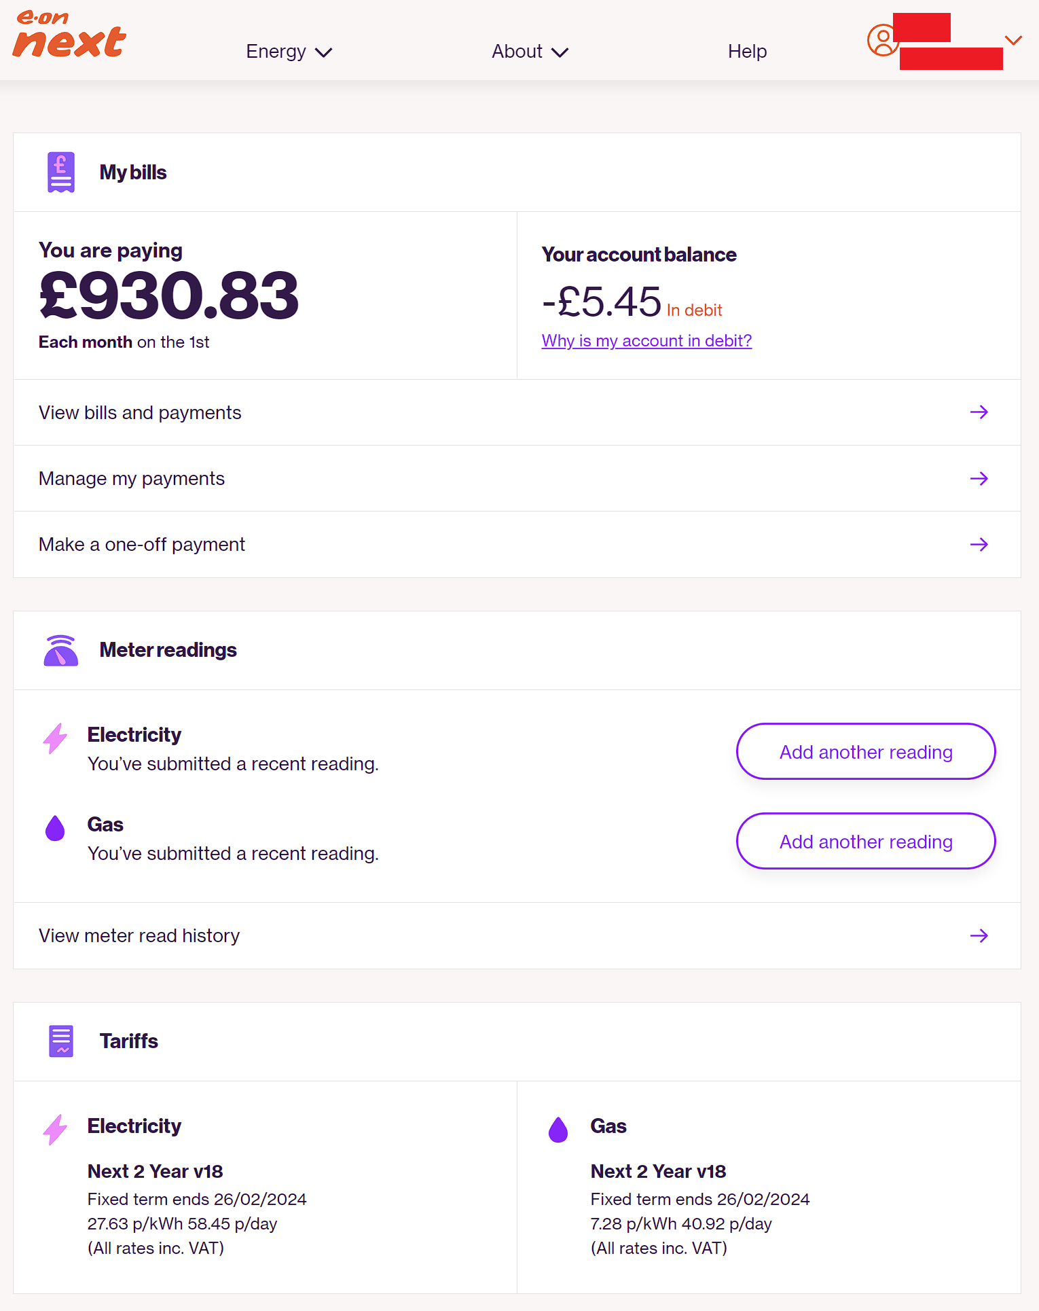Click the Tariffs document icon
This screenshot has height=1311, width=1039.
[x=60, y=1041]
